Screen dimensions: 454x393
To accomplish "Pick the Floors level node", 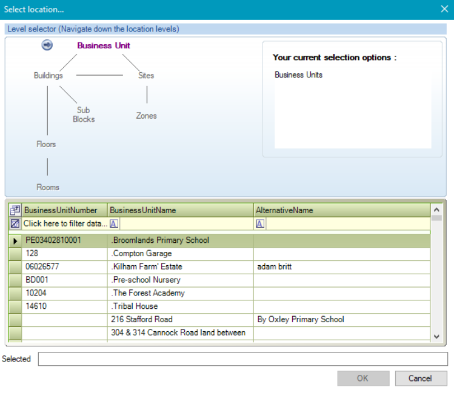I will click(x=46, y=144).
